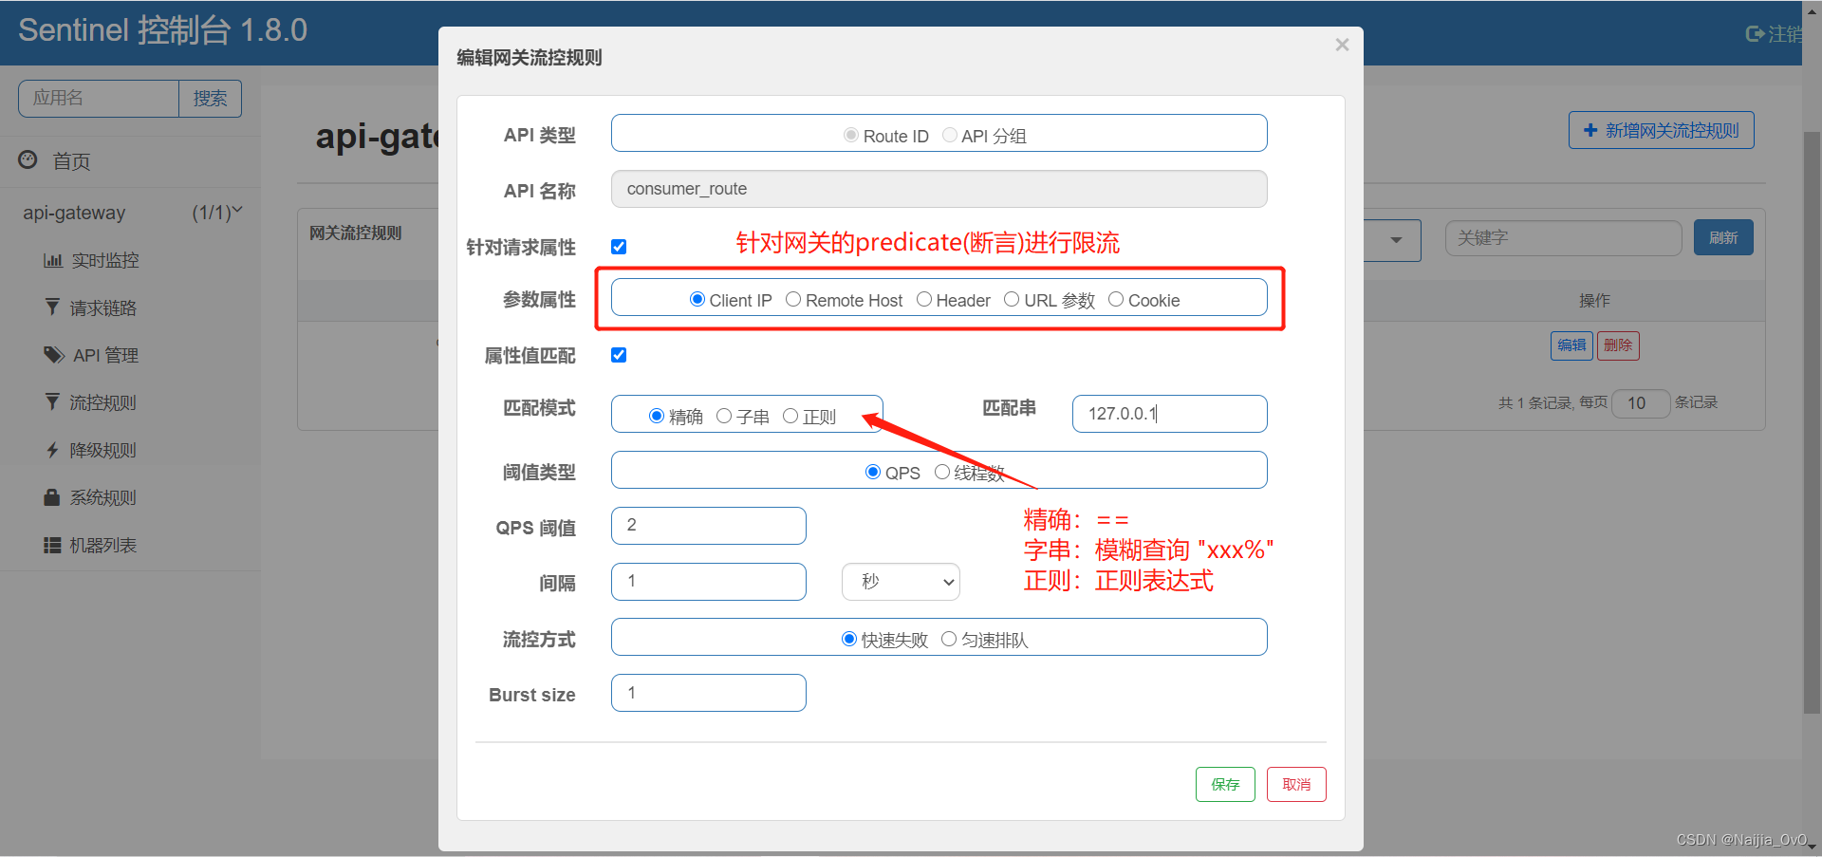Select Client IP parameter attribute
Screen dimensions: 1822x857
(697, 299)
